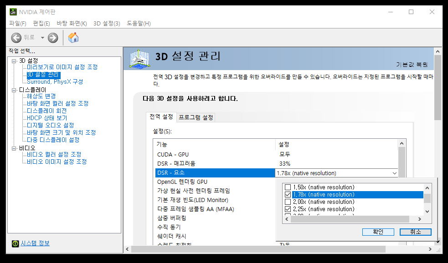
Task: Go to the Home icon
Action: (x=73, y=38)
